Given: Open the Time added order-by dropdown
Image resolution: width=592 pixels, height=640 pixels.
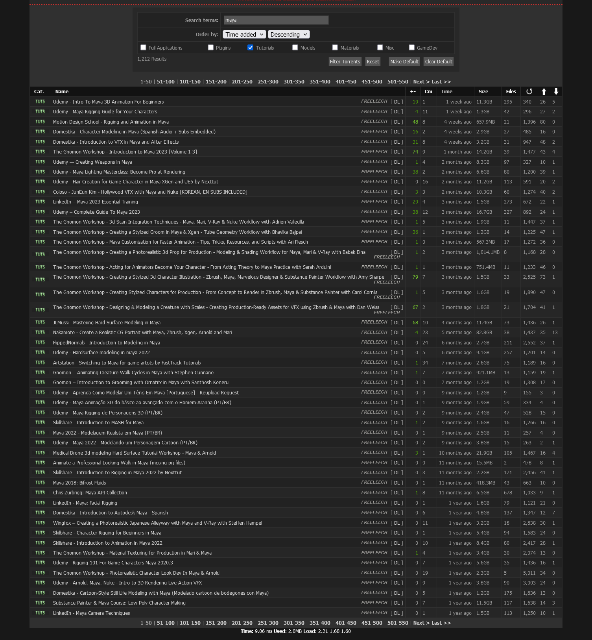Looking at the screenshot, I should pyautogui.click(x=244, y=35).
